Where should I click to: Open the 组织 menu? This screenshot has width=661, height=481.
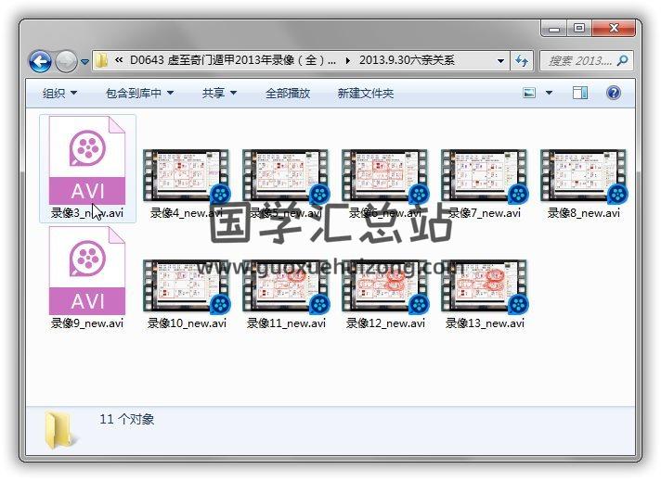point(59,93)
